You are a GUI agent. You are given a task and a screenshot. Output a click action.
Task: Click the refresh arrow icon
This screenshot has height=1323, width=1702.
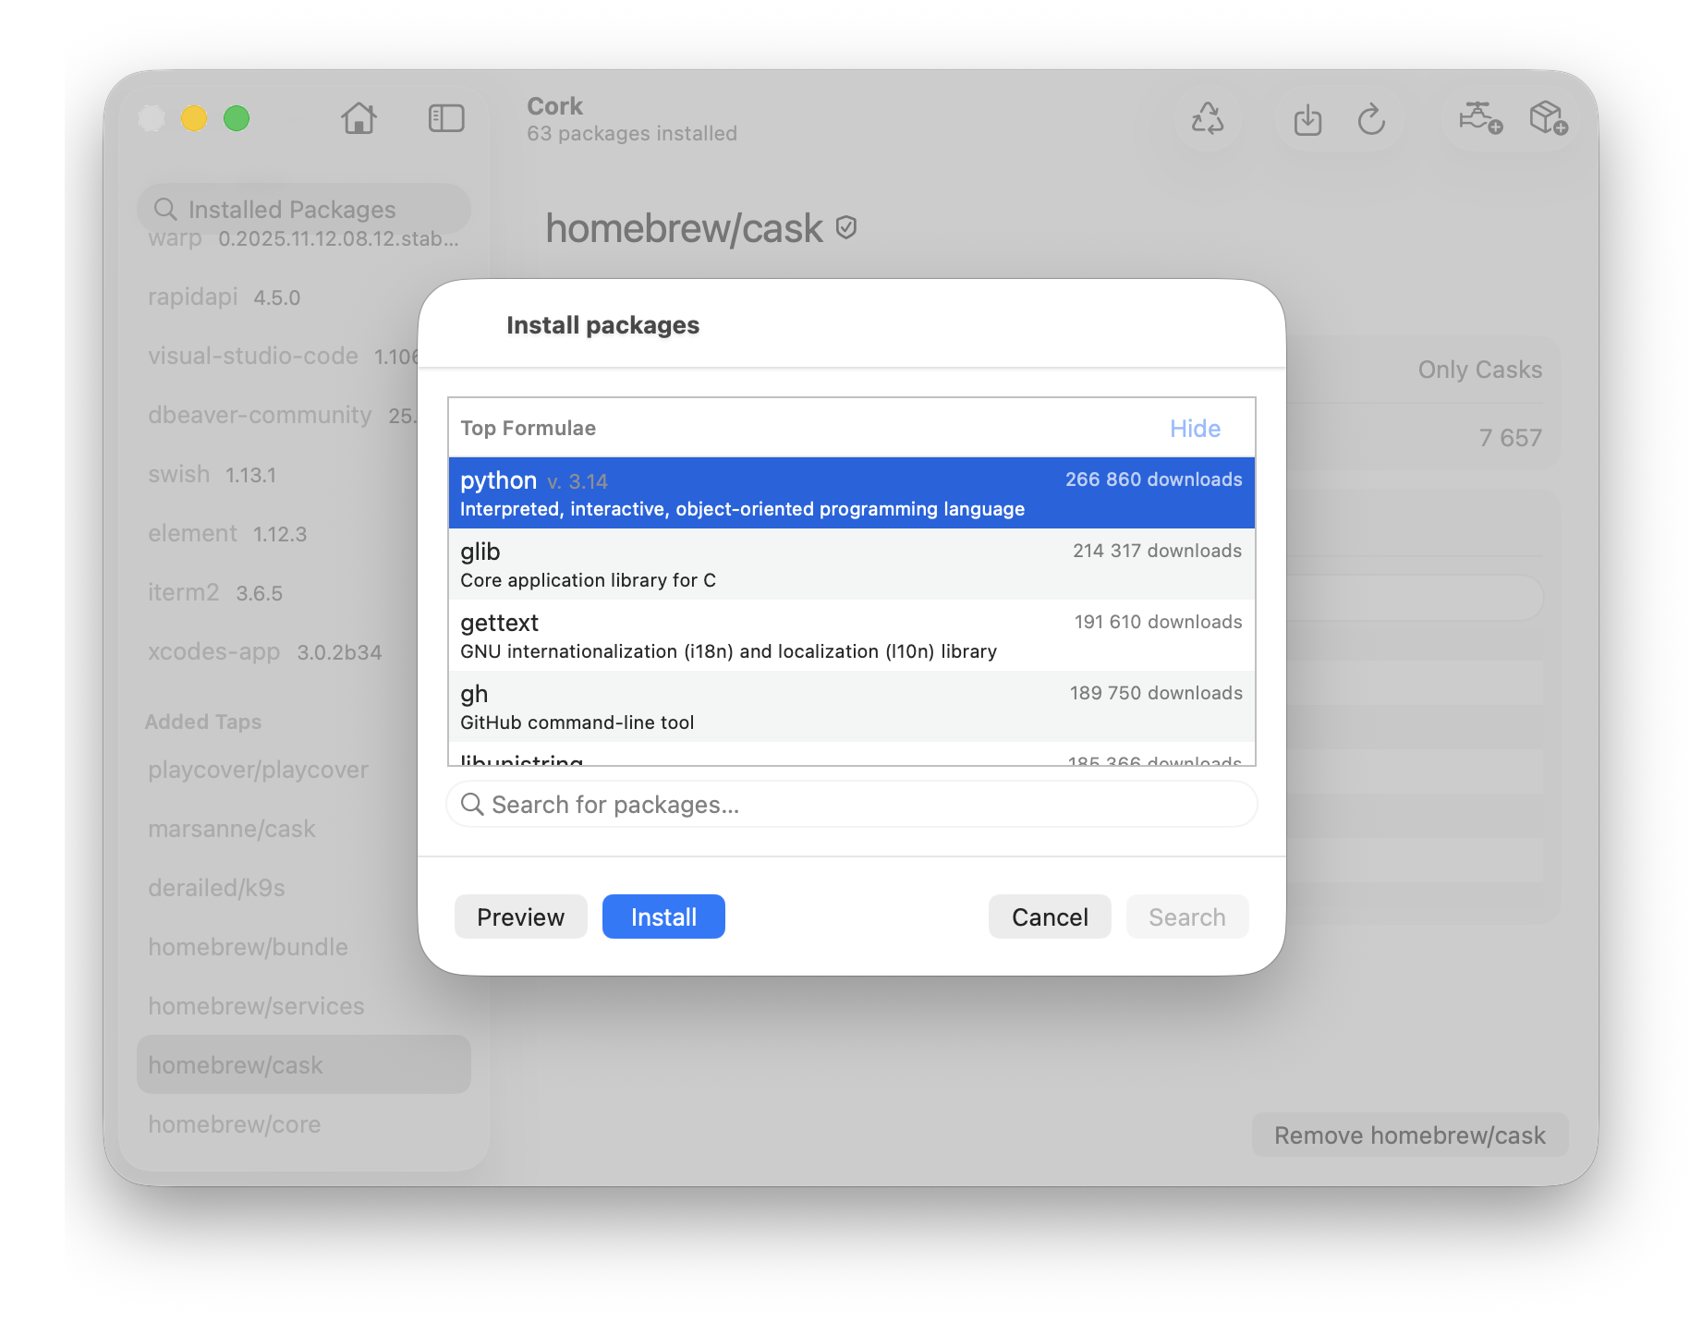click(x=1371, y=120)
